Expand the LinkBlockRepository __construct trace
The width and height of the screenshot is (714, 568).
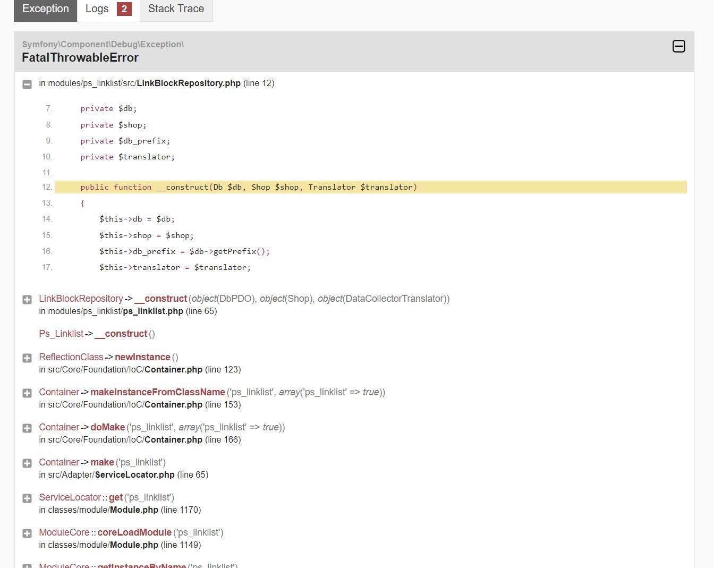(27, 300)
